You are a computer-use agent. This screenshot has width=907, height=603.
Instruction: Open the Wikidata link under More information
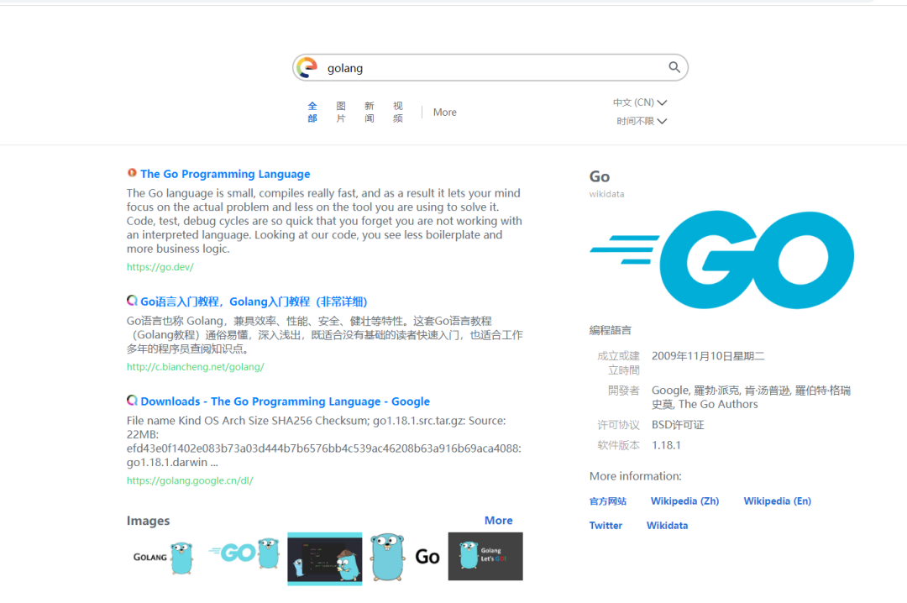pyautogui.click(x=667, y=526)
